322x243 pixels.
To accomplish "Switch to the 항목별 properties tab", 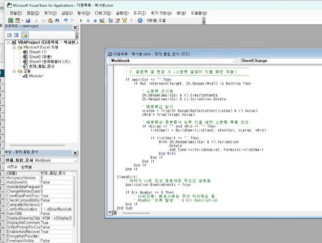I will tap(26, 167).
